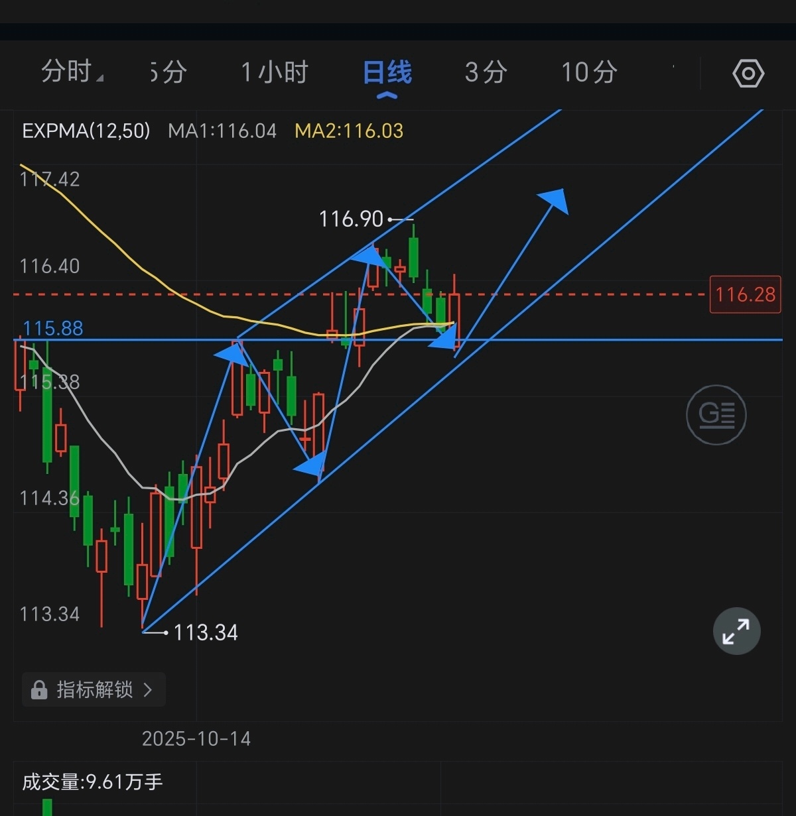
Task: Switch to the 1小时 timeframe tab
Action: click(x=275, y=72)
